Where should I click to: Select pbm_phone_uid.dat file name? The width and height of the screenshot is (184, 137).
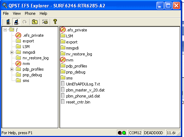(83, 96)
